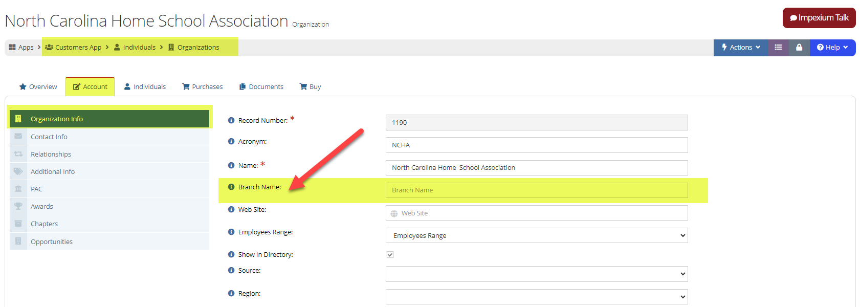Click the Relationships retweet icon

[18, 153]
